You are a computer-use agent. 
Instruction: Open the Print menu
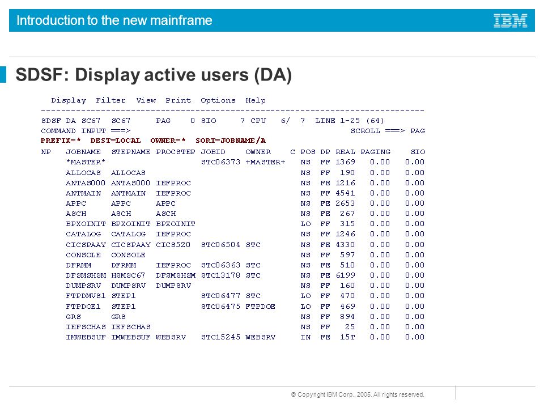[x=178, y=100]
